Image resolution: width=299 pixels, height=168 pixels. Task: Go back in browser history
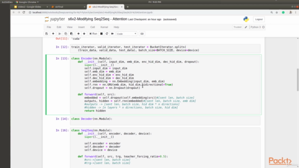coord(14,13)
